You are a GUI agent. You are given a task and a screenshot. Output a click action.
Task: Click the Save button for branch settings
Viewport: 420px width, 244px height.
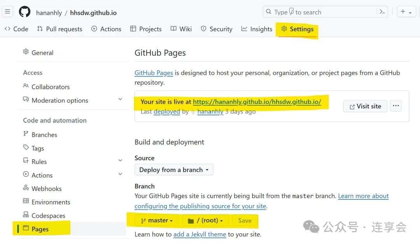click(x=245, y=220)
